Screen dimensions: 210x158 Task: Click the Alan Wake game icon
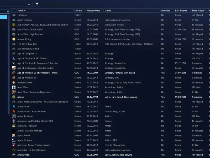[x=14, y=87]
